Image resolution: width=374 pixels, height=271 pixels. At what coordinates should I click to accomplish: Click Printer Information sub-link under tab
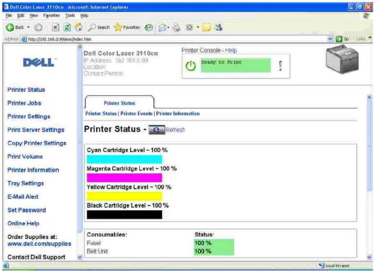[178, 113]
